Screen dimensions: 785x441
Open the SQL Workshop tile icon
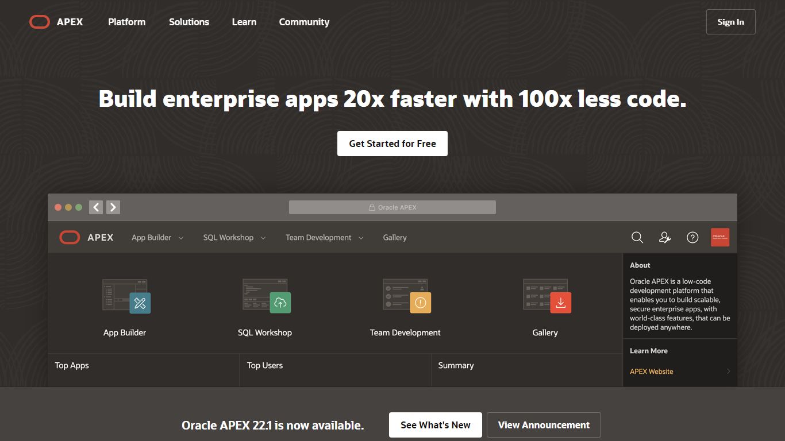(267, 296)
